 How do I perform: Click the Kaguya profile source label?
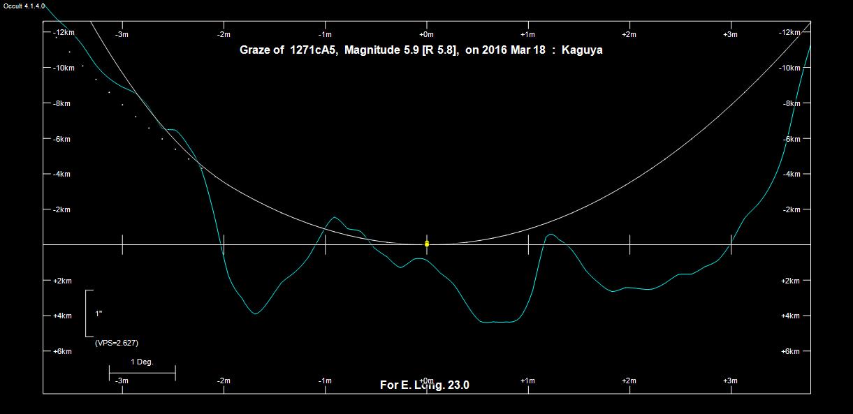[581, 50]
